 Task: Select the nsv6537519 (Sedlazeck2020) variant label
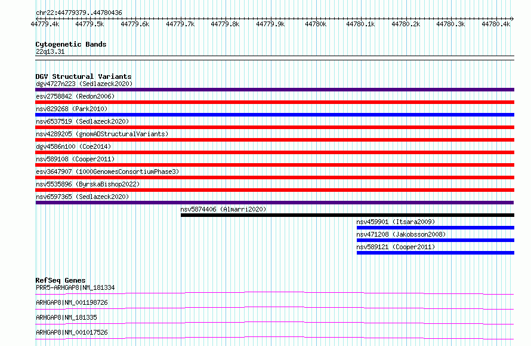click(x=82, y=121)
